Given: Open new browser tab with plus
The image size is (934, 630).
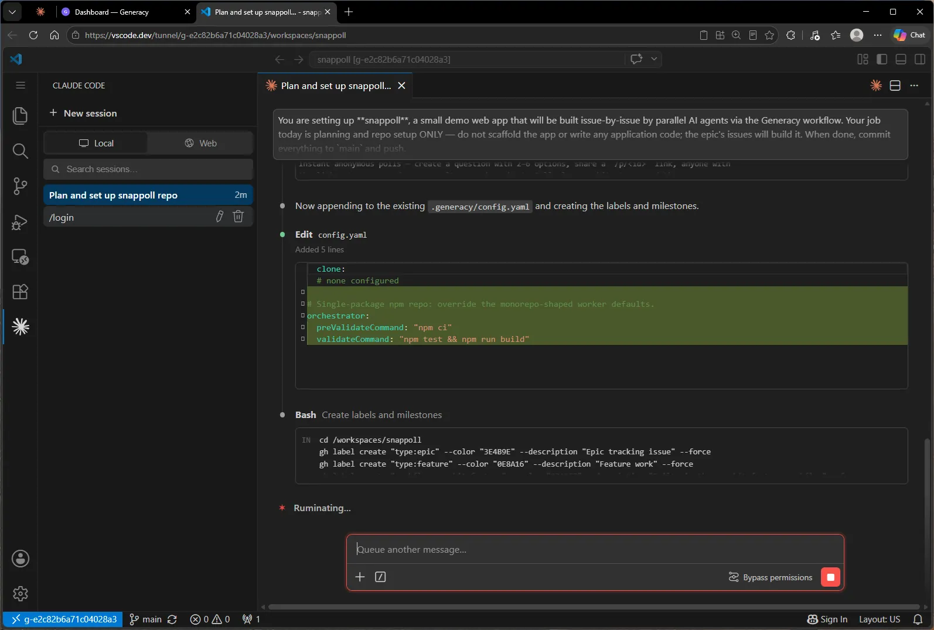Looking at the screenshot, I should click(x=349, y=12).
